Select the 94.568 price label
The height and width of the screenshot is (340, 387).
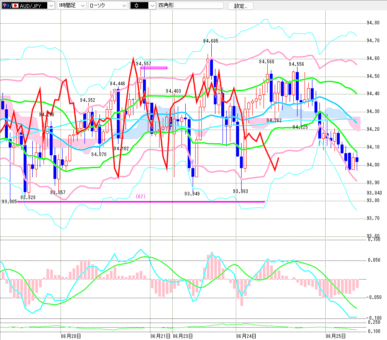(266, 62)
